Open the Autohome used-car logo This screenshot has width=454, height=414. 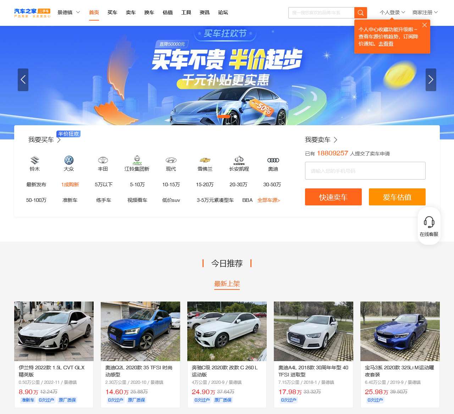pos(32,13)
